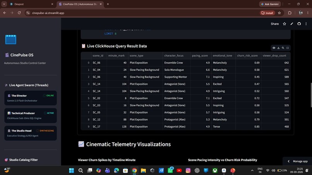Open File Explorer from taskbar
The width and height of the screenshot is (312, 175).
click(x=143, y=170)
